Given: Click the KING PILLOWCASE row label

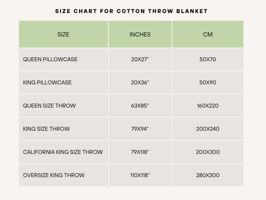Looking at the screenshot, I should tap(47, 82).
